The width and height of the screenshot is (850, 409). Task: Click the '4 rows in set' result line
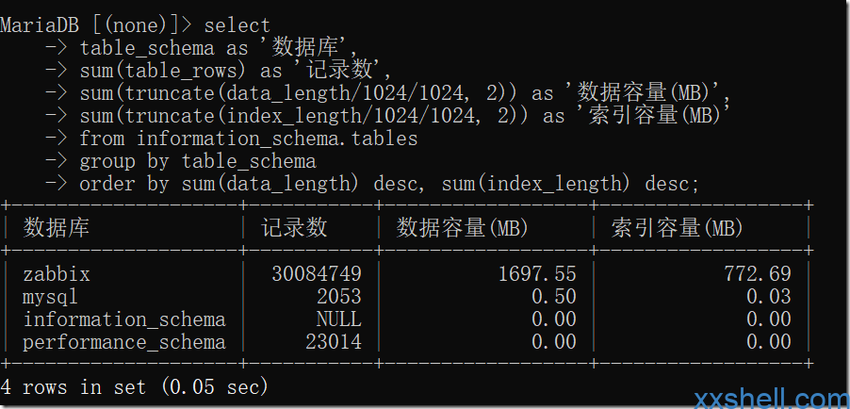(x=135, y=387)
